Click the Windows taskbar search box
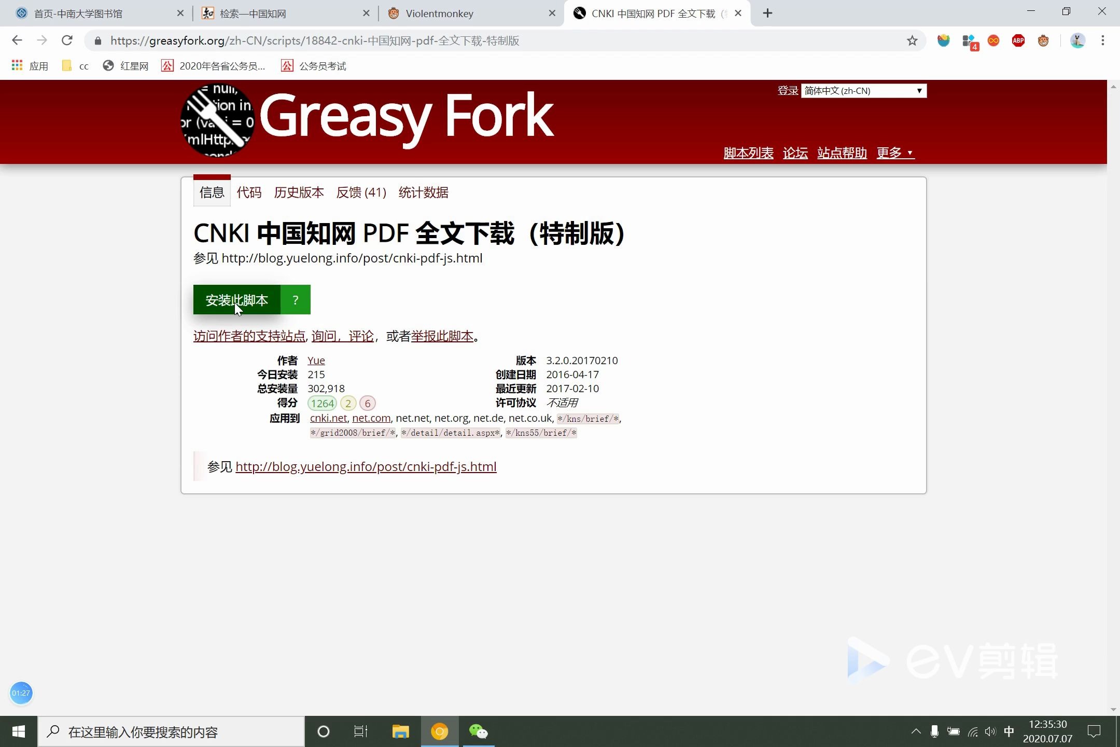 tap(171, 731)
